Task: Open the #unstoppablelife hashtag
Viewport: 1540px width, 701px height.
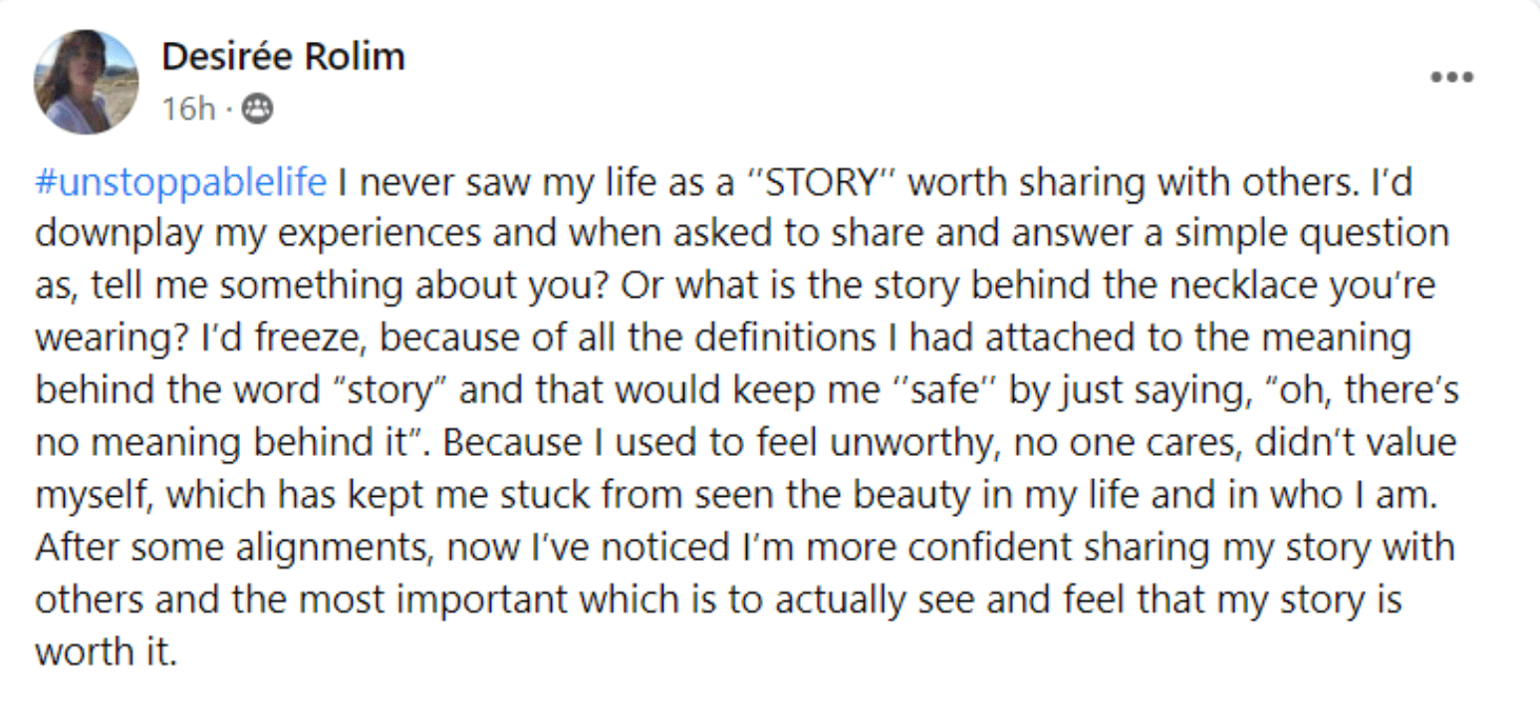Action: click(x=180, y=183)
